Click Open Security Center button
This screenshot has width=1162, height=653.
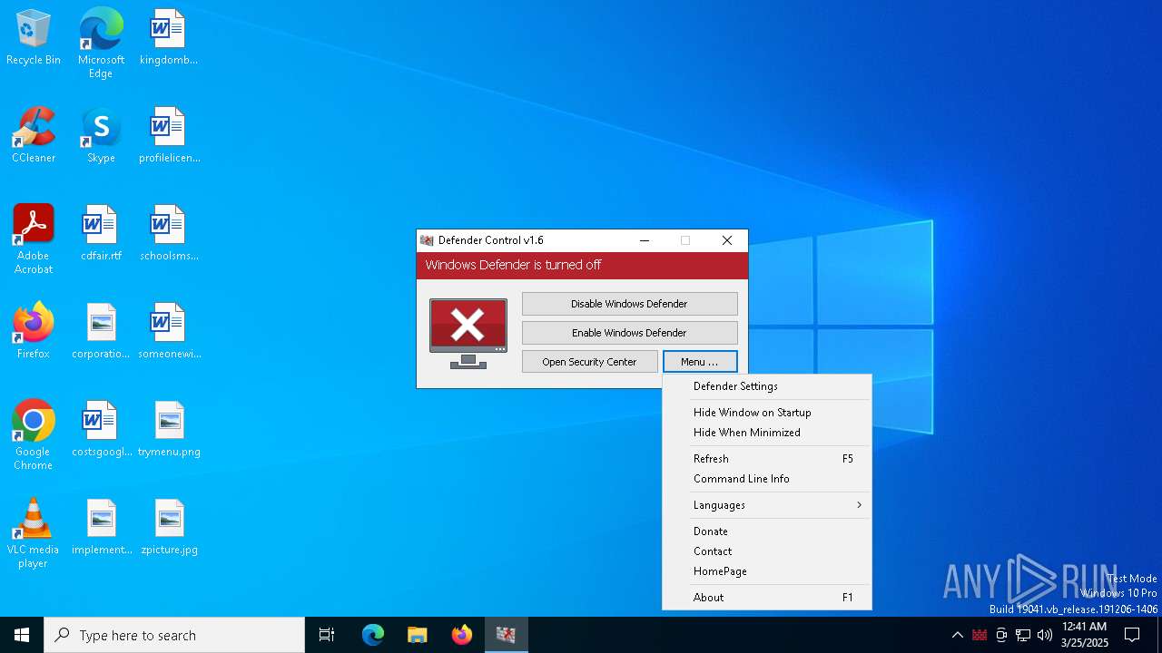click(589, 362)
